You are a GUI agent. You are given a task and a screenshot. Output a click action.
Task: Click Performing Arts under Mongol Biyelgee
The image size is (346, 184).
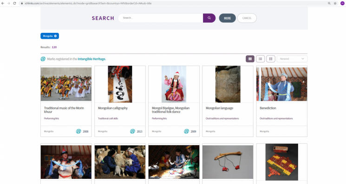(159, 118)
